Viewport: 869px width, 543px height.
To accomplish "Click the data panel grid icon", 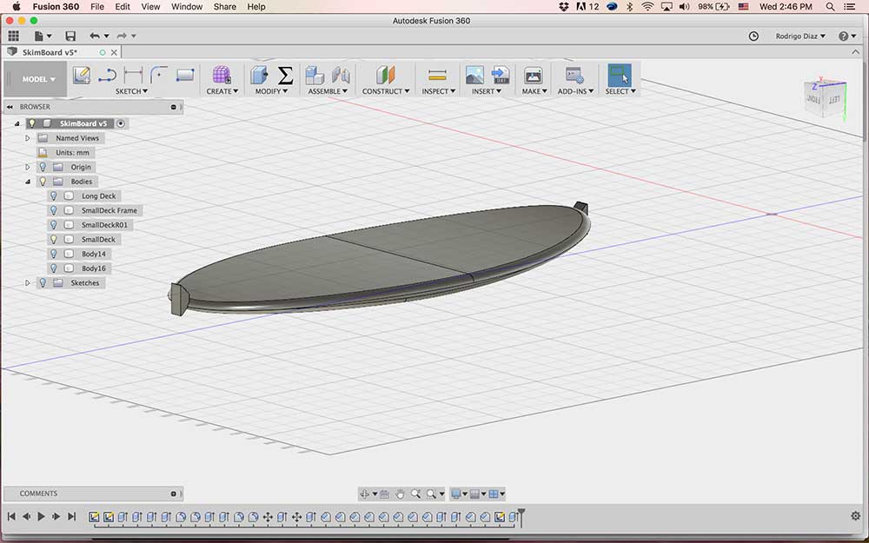I will 13,36.
